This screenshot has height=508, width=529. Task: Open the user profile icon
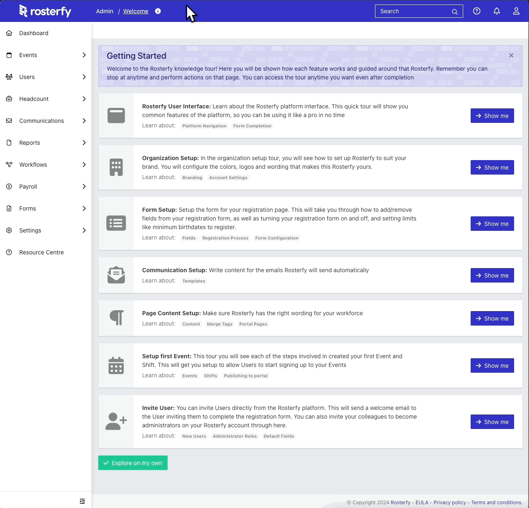(516, 11)
